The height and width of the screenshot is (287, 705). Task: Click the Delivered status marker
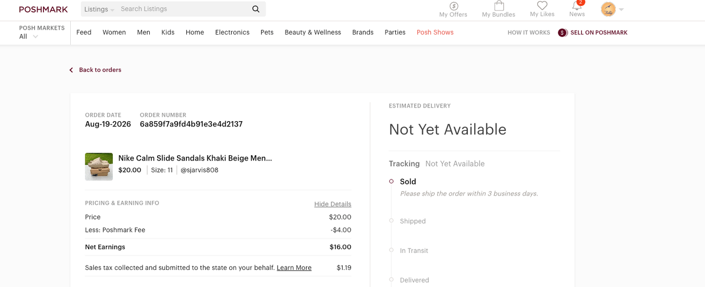pyautogui.click(x=391, y=280)
